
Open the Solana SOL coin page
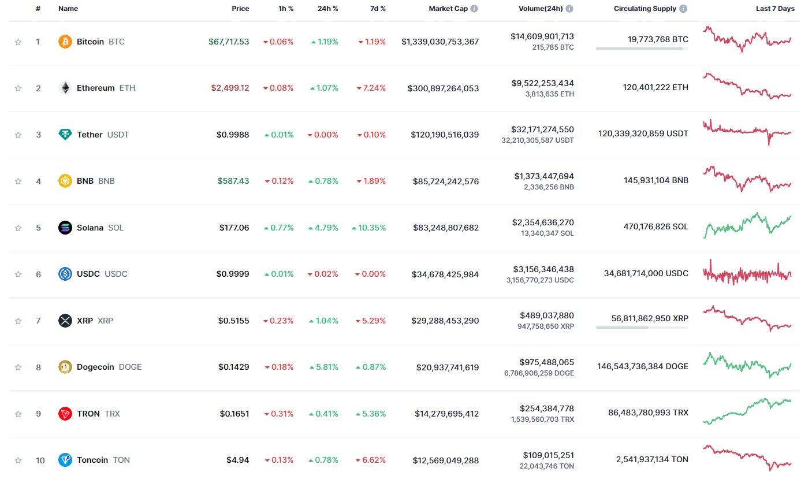(x=100, y=228)
